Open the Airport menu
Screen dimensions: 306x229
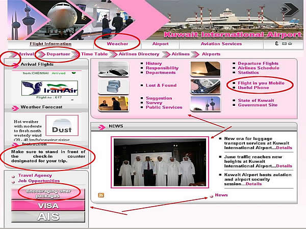point(161,44)
